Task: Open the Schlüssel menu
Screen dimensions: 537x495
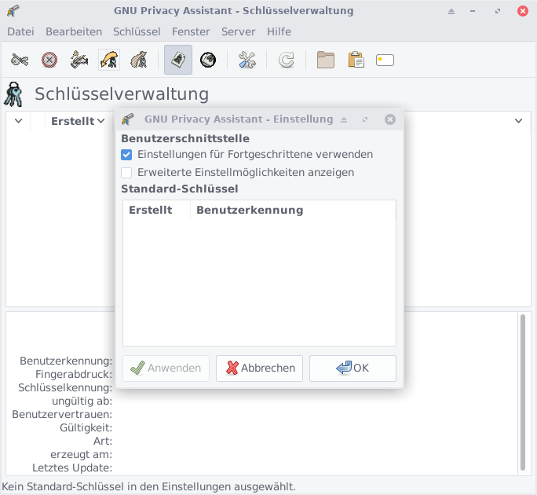Action: [x=137, y=31]
